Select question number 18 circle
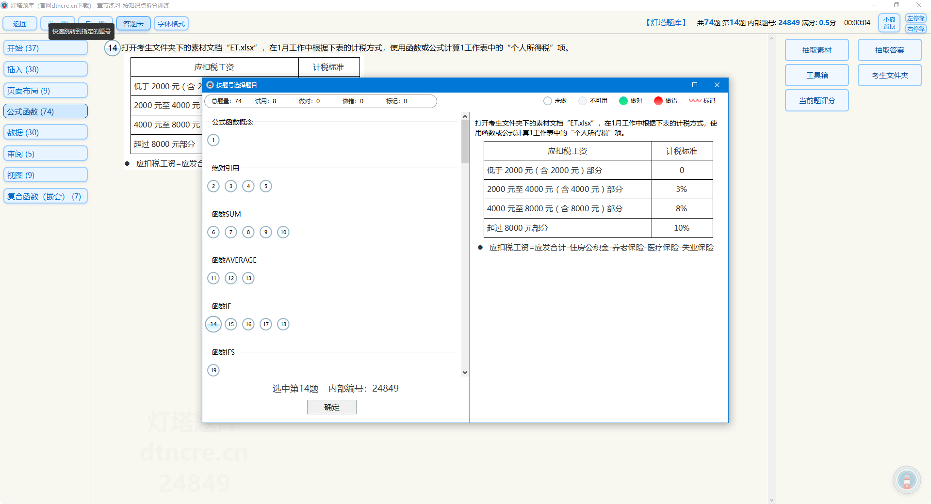931x504 pixels. point(283,324)
